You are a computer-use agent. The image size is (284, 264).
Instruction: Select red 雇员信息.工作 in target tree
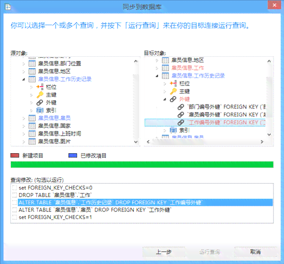187,68
